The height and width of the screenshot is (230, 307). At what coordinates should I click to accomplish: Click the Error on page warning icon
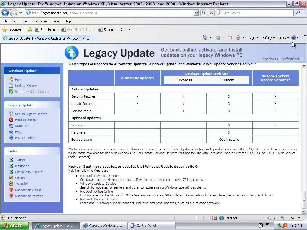3,218
